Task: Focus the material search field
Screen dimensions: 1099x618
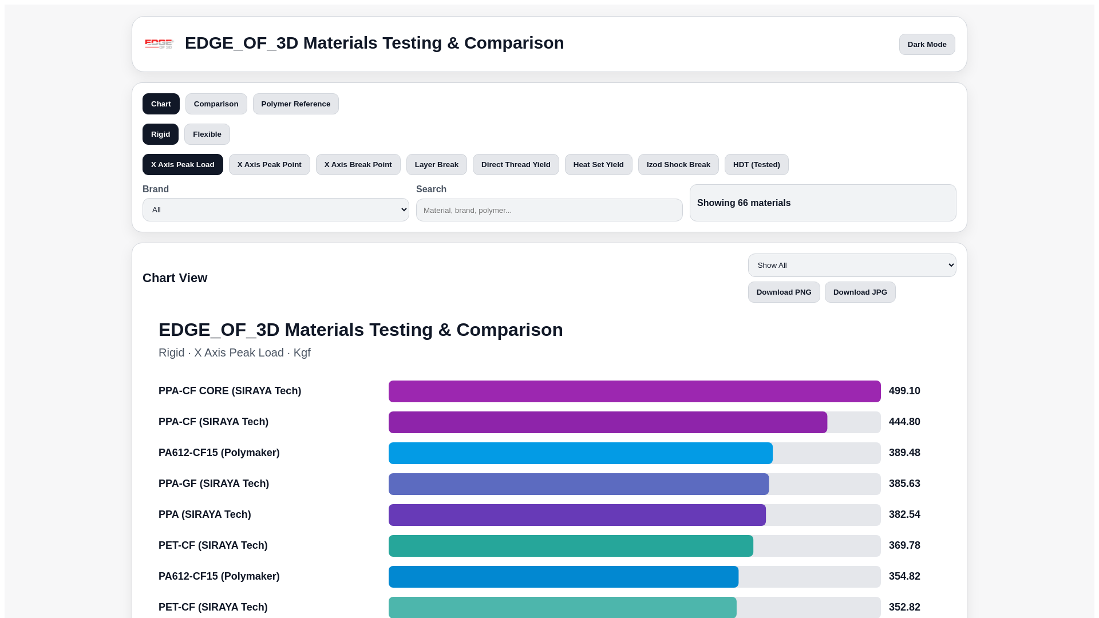Action: click(549, 210)
